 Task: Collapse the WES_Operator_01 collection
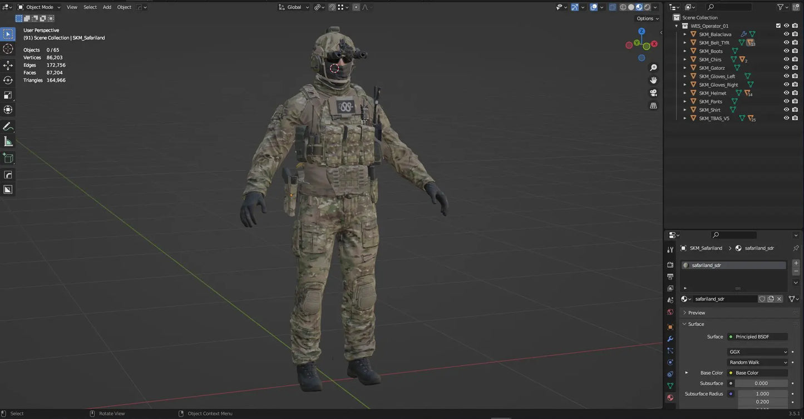tap(677, 26)
